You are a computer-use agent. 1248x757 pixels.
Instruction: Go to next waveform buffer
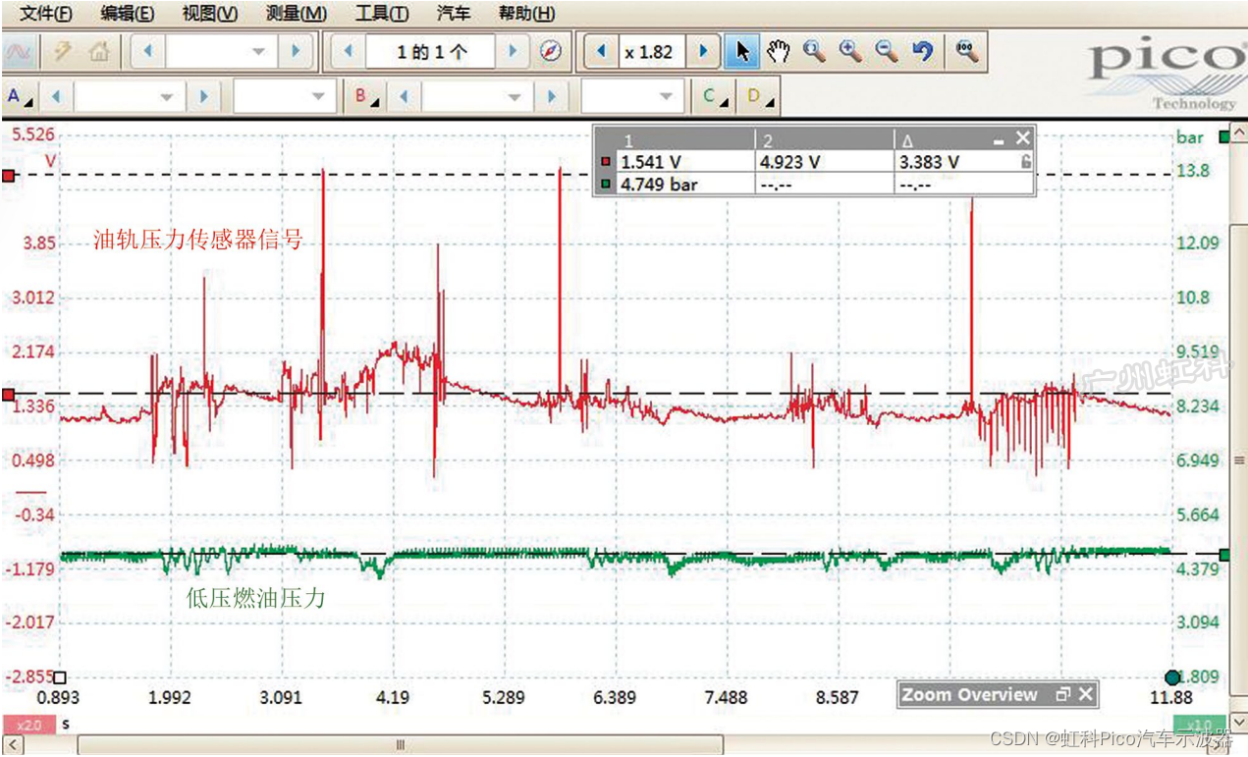tap(512, 51)
